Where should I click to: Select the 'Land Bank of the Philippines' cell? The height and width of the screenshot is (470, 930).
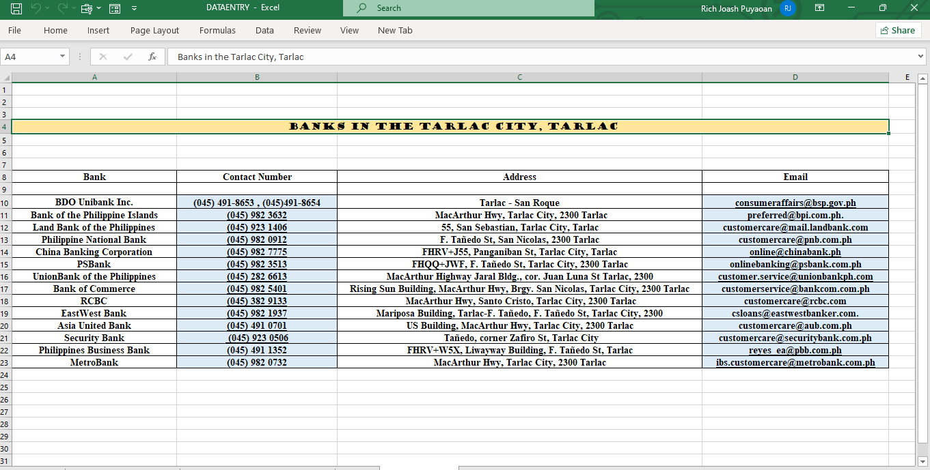[x=94, y=227]
